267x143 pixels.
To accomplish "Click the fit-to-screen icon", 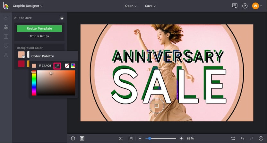I will (121, 138).
